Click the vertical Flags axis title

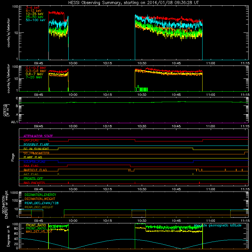coord(13,157)
